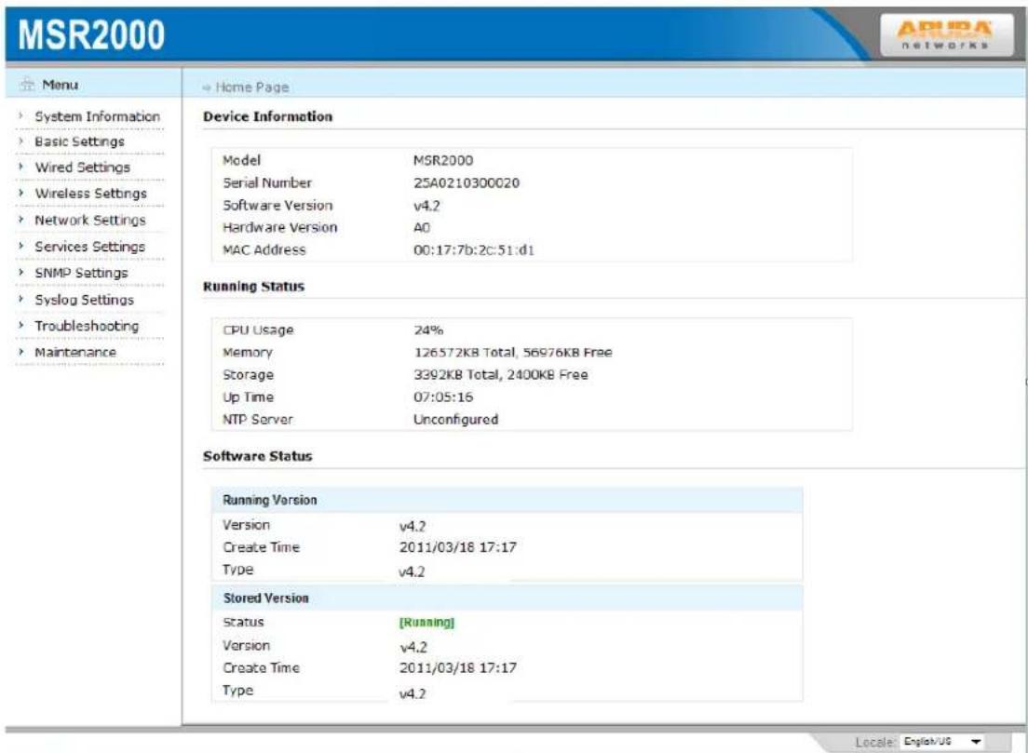Expand the Basic Settings arrow
This screenshot has height=753, width=1028.
[x=21, y=141]
